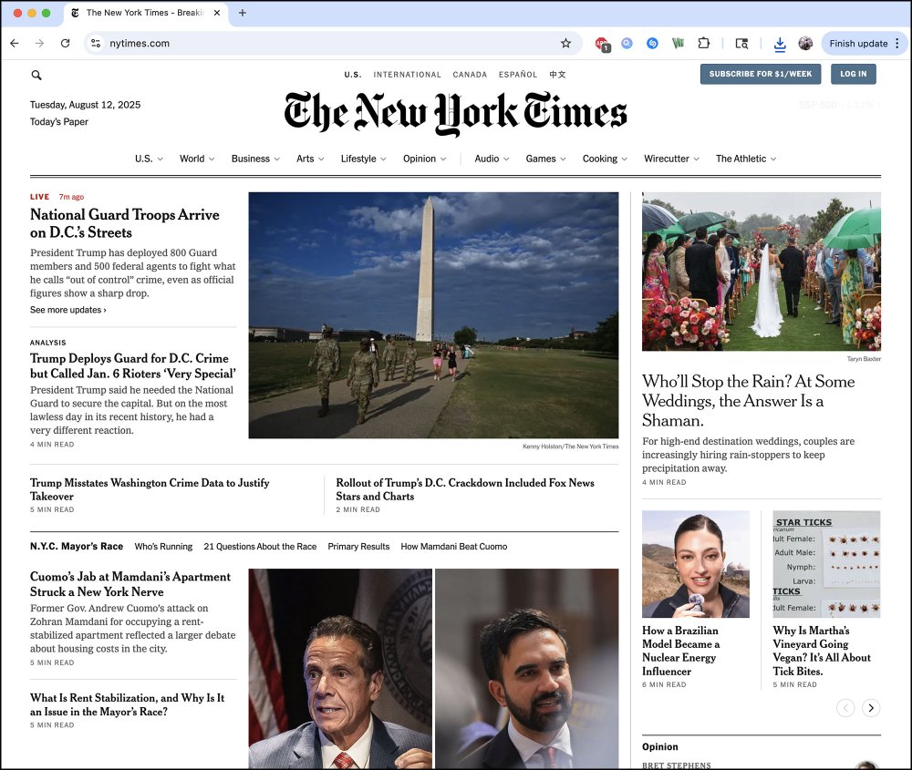
Task: Click the nytimes.com address bar
Action: coord(332,43)
